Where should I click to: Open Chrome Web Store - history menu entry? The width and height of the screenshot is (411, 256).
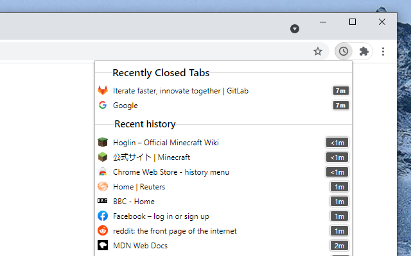[x=171, y=172]
